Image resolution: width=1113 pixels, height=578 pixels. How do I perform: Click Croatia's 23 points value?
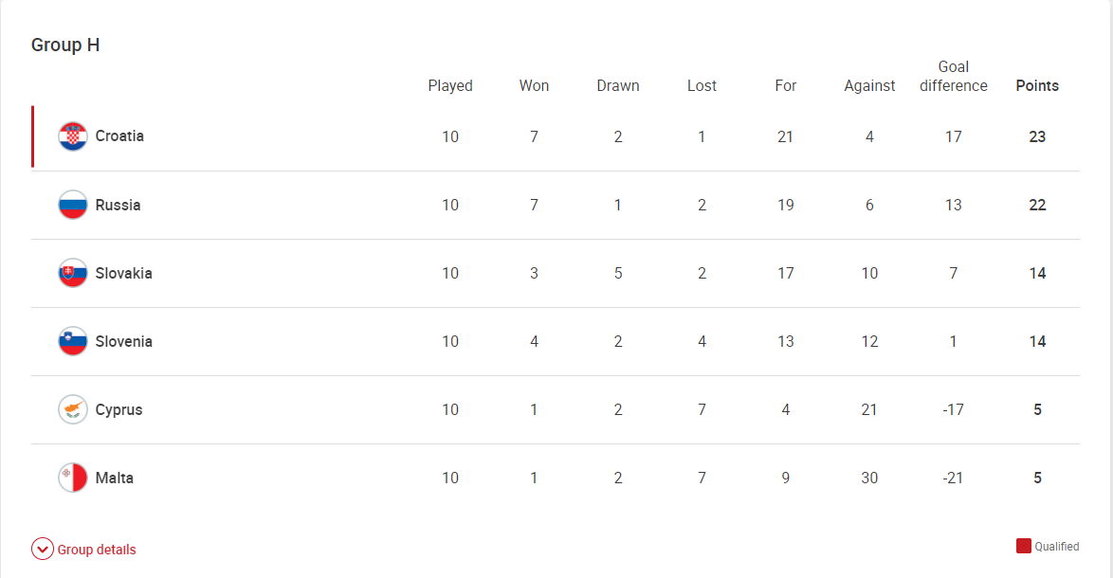tap(1037, 136)
